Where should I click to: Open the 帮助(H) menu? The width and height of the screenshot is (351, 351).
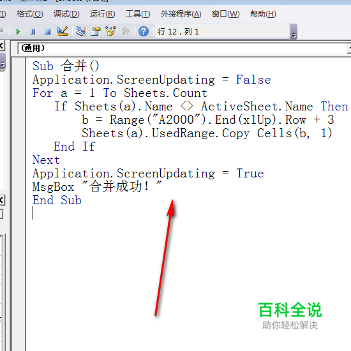[263, 14]
